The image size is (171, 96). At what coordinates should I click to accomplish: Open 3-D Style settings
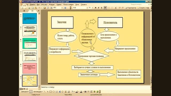point(97,92)
